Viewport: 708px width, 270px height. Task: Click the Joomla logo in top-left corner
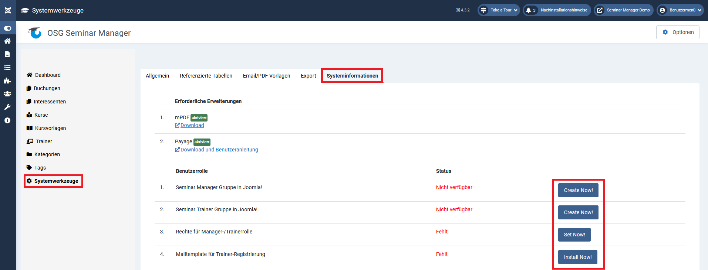(8, 10)
